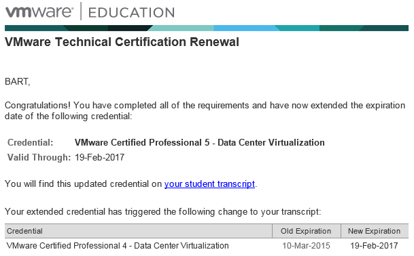Viewport: 414px width, 256px height.
Task: Click the BART greeting text
Action: point(18,81)
